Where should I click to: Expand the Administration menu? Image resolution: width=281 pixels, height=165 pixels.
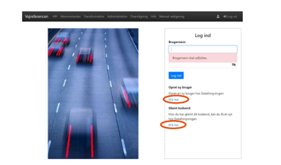click(118, 17)
